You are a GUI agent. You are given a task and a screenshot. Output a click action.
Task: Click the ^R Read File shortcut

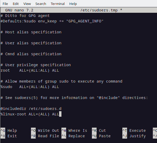point(45,136)
